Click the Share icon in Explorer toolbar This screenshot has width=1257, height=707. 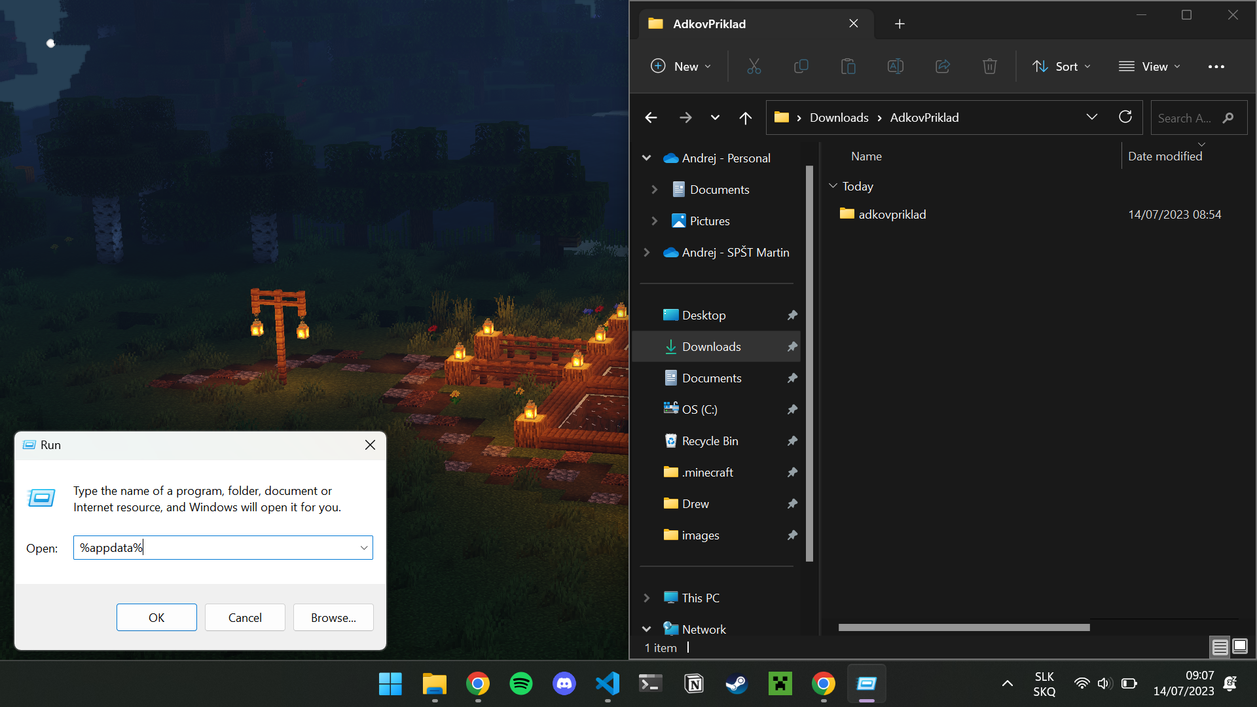(942, 66)
